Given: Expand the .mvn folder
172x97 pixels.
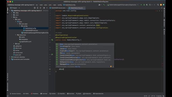Looking at the screenshot, I should 12,15.
